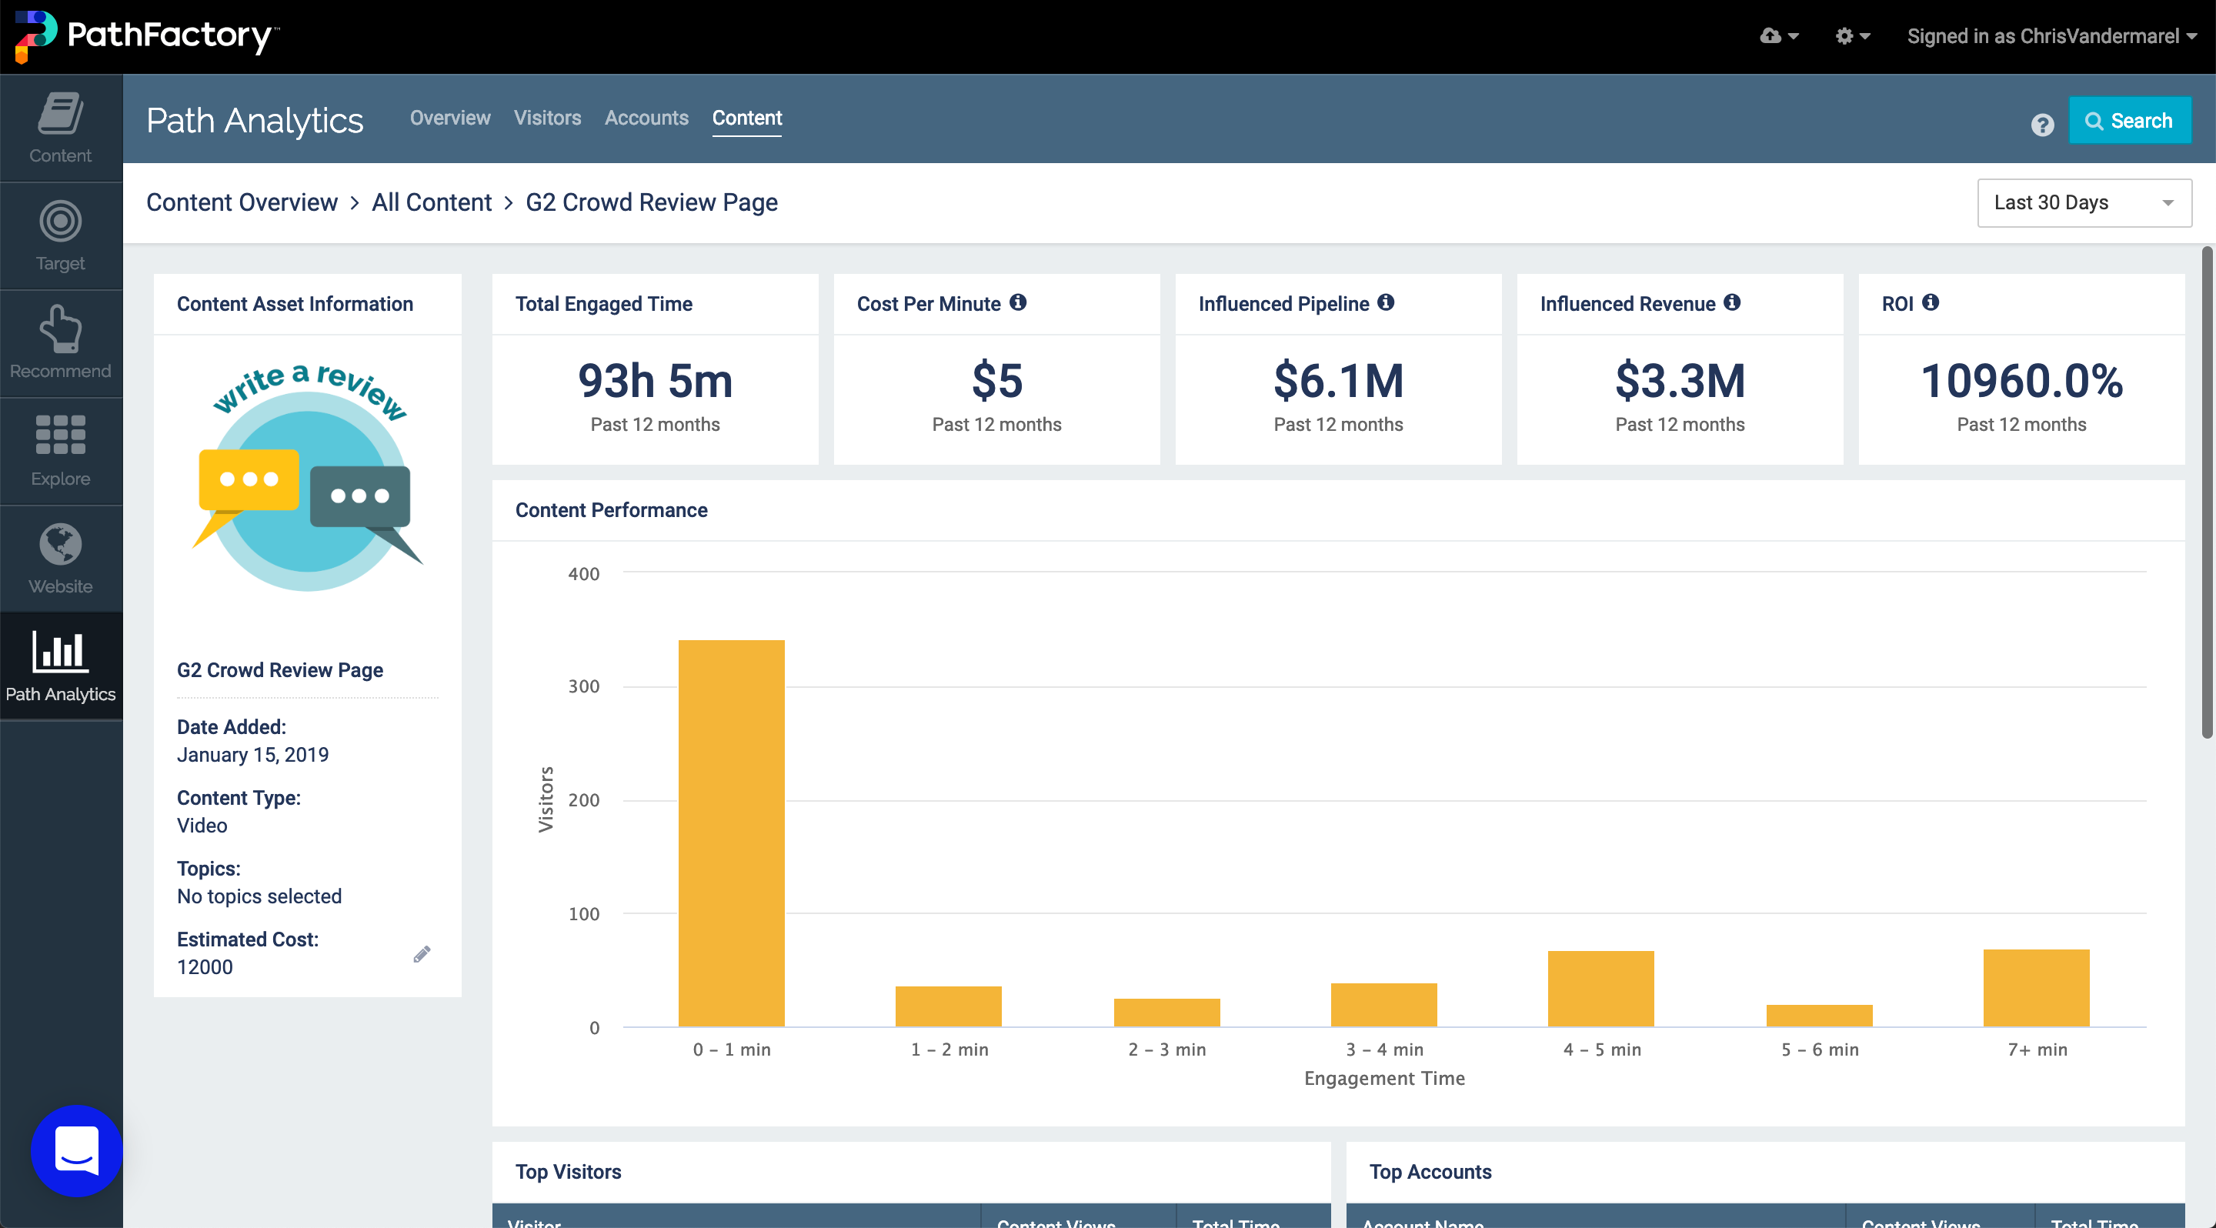Click the Search button
Viewport: 2216px width, 1228px height.
2129,120
